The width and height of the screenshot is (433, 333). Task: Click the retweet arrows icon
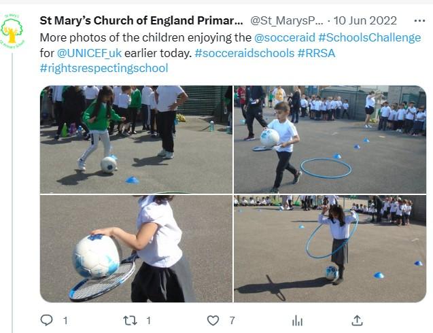pos(130,320)
